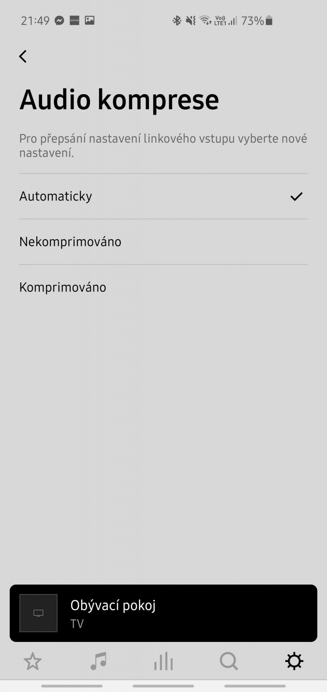This screenshot has width=327, height=692.
Task: Open the Obývací pokoj now playing bar
Action: [x=163, y=613]
